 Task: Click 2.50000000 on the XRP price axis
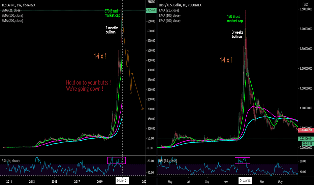pos(306,49)
